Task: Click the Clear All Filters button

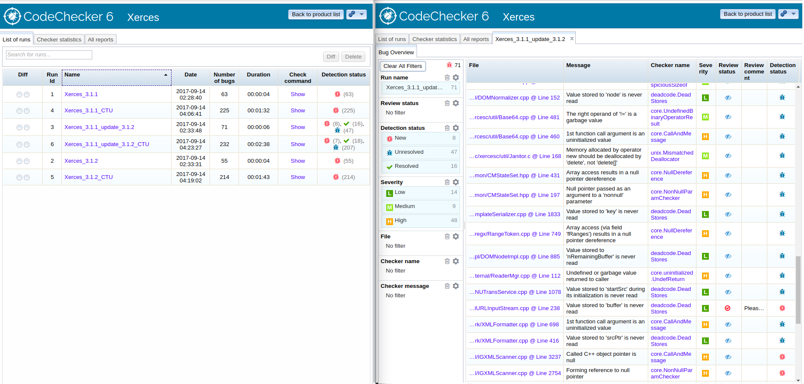Action: point(402,66)
